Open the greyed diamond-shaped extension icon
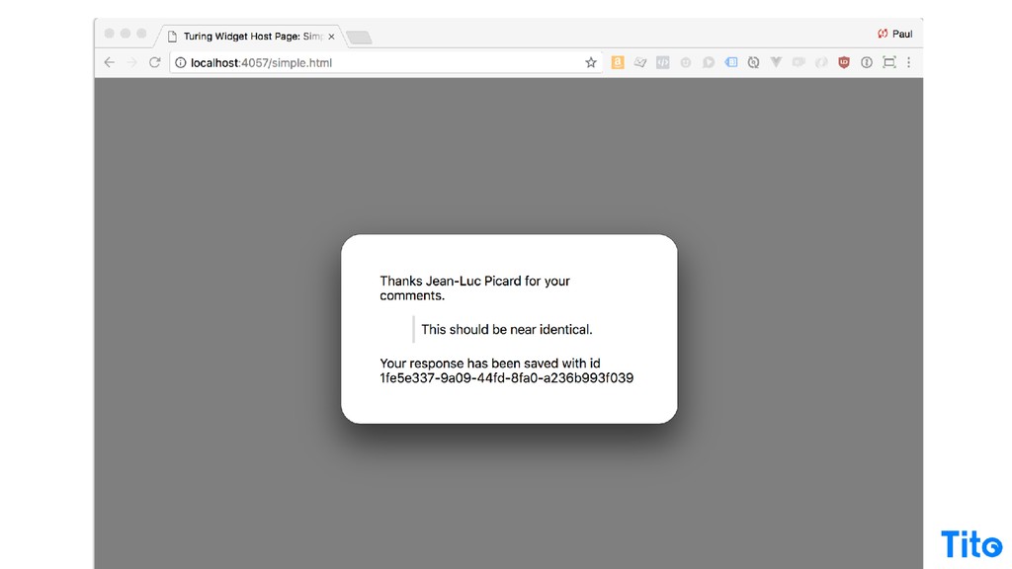The height and width of the screenshot is (569, 1012). (x=821, y=62)
